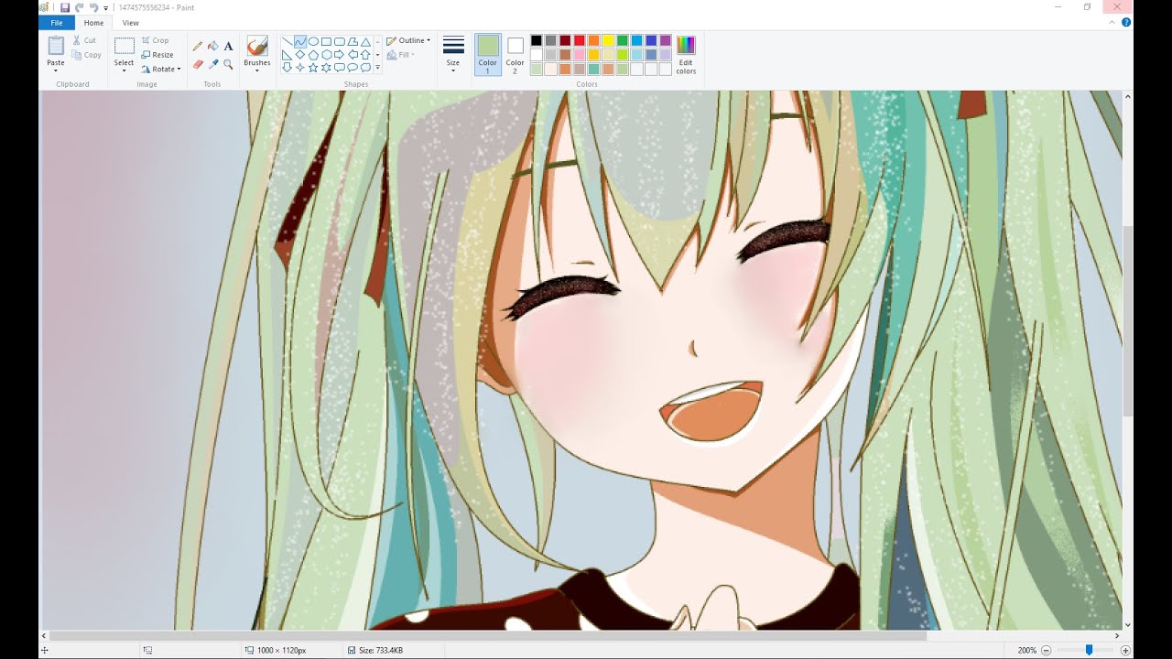The height and width of the screenshot is (659, 1172).
Task: Choose the Five-point star shape
Action: [x=313, y=68]
